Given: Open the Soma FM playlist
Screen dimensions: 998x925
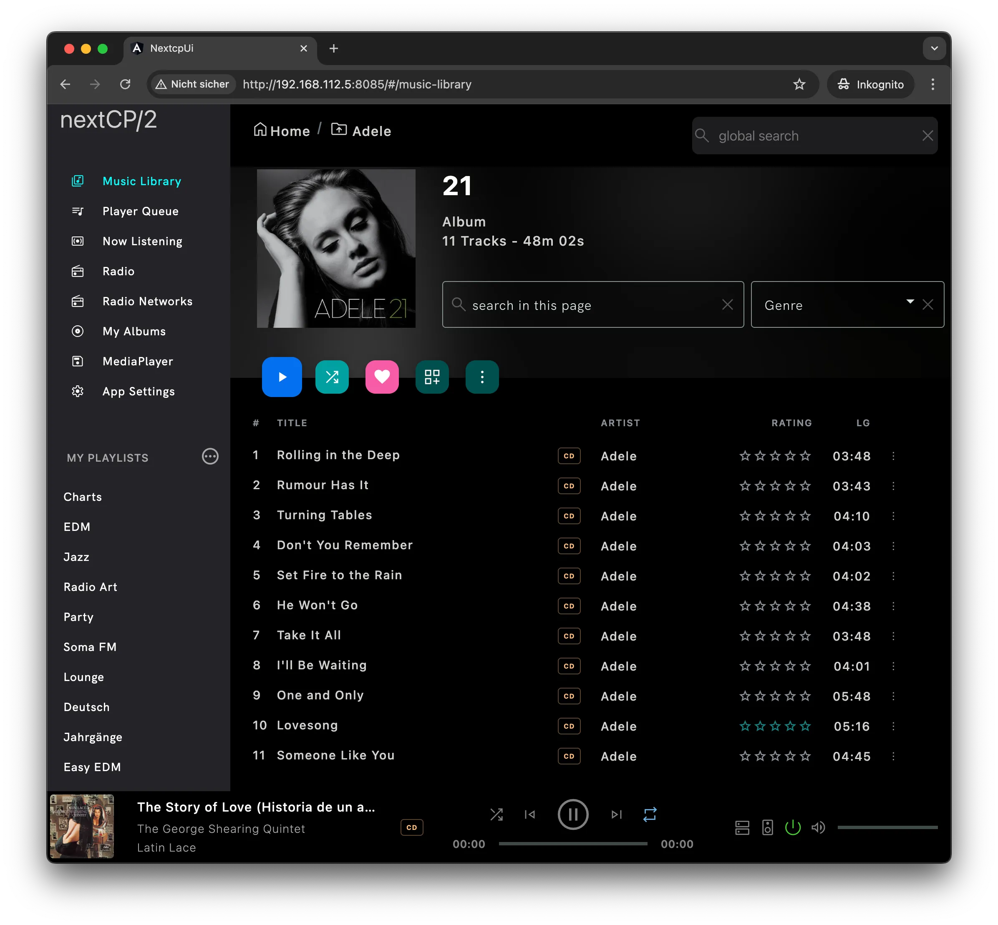Looking at the screenshot, I should [90, 647].
